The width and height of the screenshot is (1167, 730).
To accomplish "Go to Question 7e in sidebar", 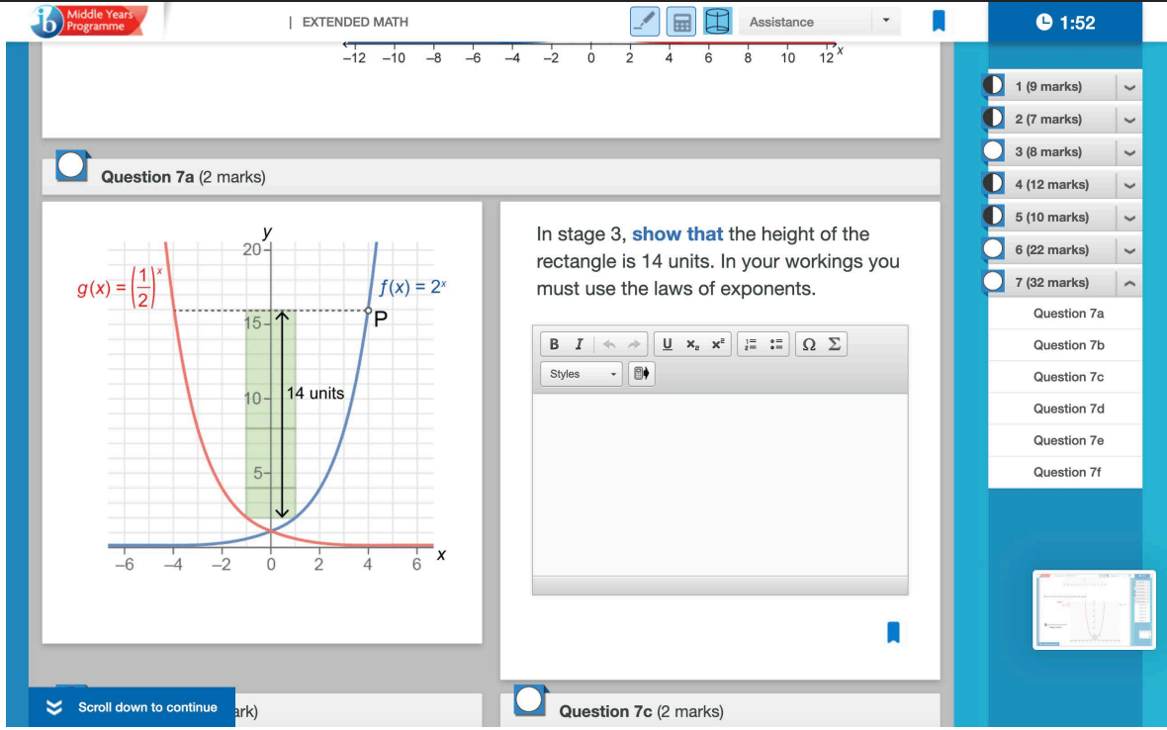I will tap(1068, 440).
